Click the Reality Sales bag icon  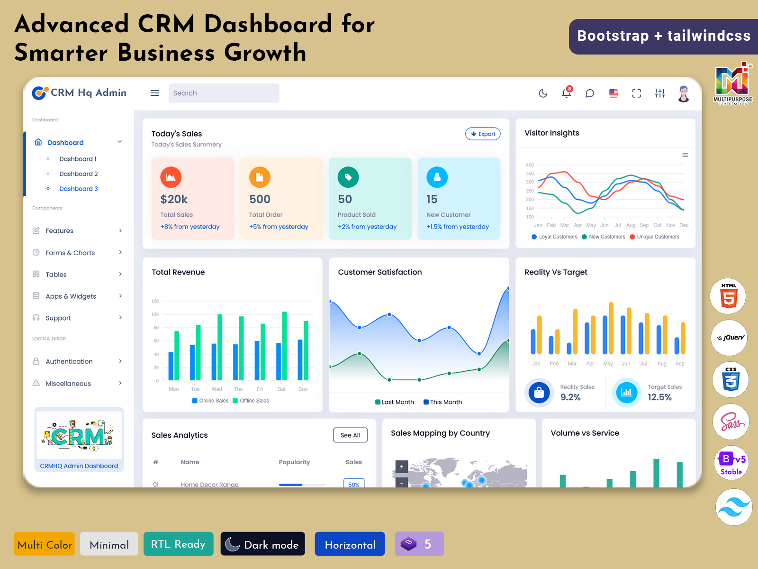point(539,393)
